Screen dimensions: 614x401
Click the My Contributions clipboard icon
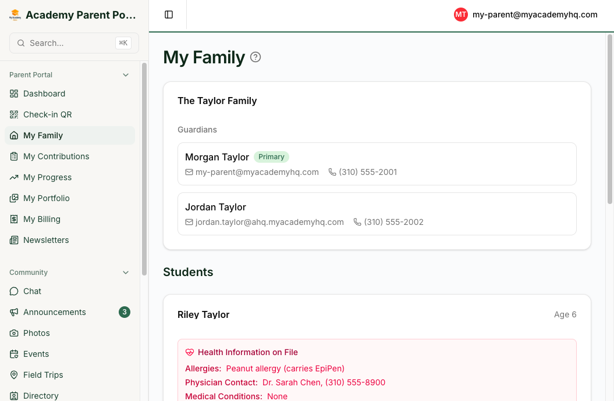point(14,156)
